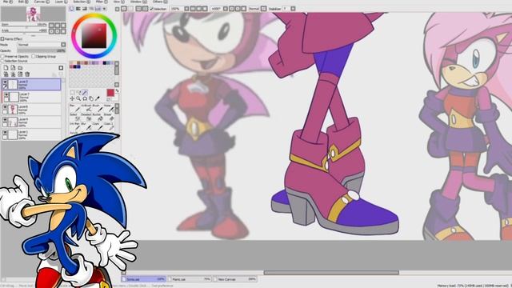Reset the rotation angle in navigator
512x288 pixels.
point(63,31)
